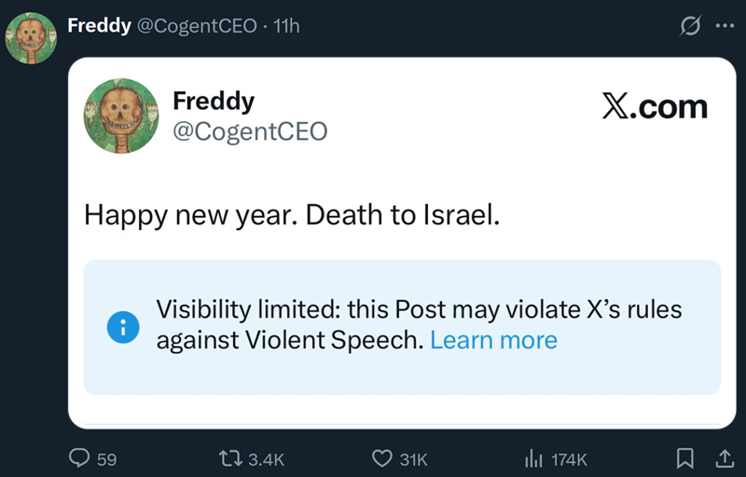Click the 31K likes count
Screen dimensions: 746x477
pos(412,458)
